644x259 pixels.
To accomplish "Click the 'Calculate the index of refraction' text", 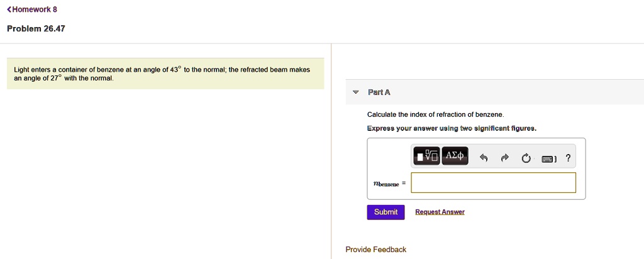I will pos(435,114).
